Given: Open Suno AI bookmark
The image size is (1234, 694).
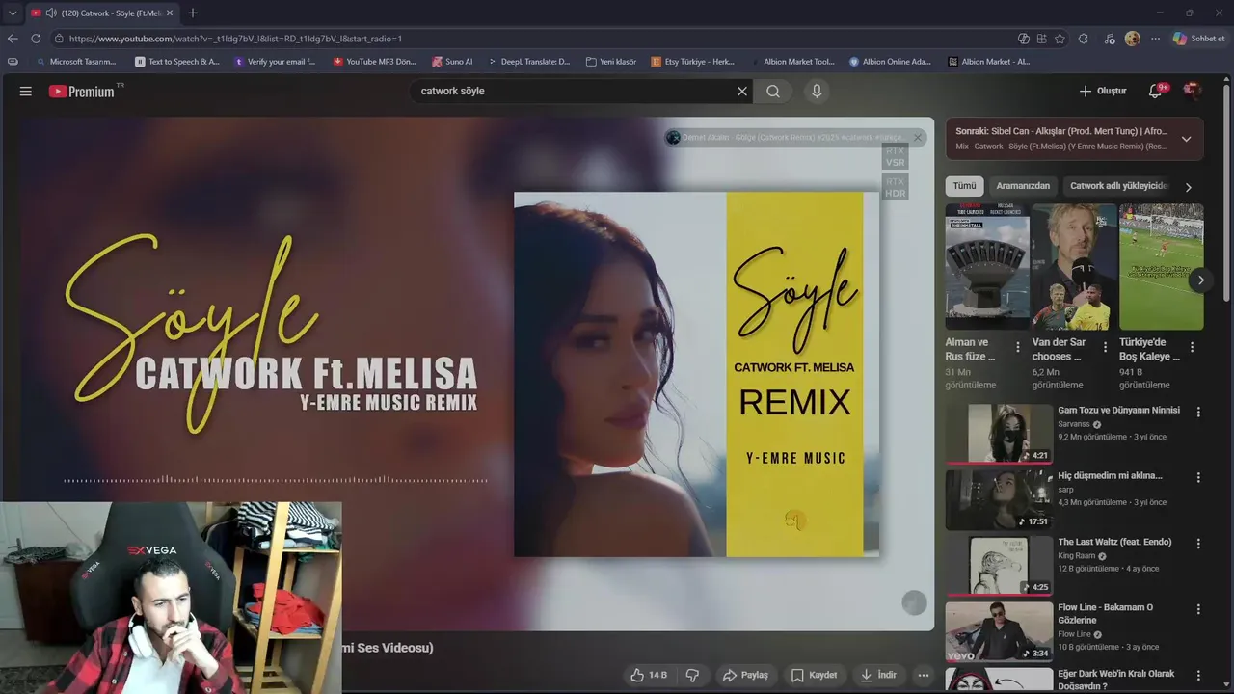Looking at the screenshot, I should tap(452, 62).
